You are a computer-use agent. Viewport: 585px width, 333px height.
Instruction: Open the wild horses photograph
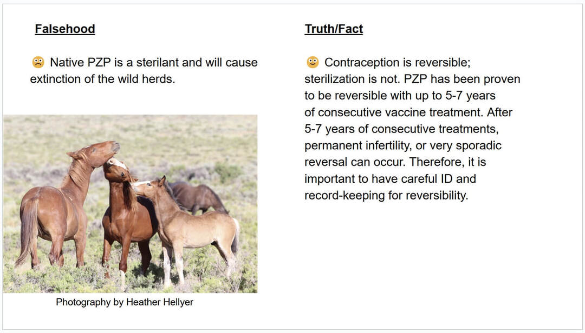coord(130,203)
